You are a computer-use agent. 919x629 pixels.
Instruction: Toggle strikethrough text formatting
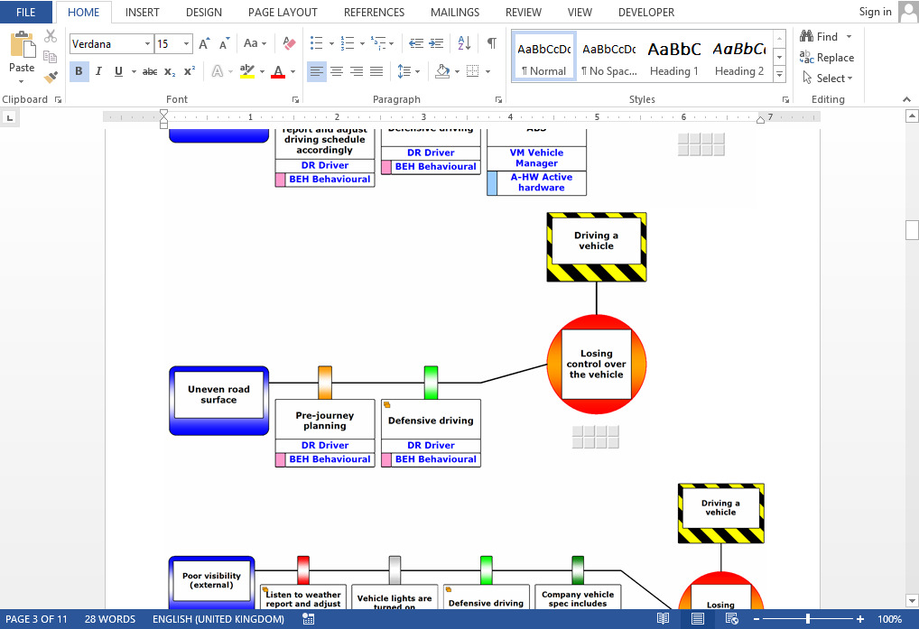(x=150, y=71)
